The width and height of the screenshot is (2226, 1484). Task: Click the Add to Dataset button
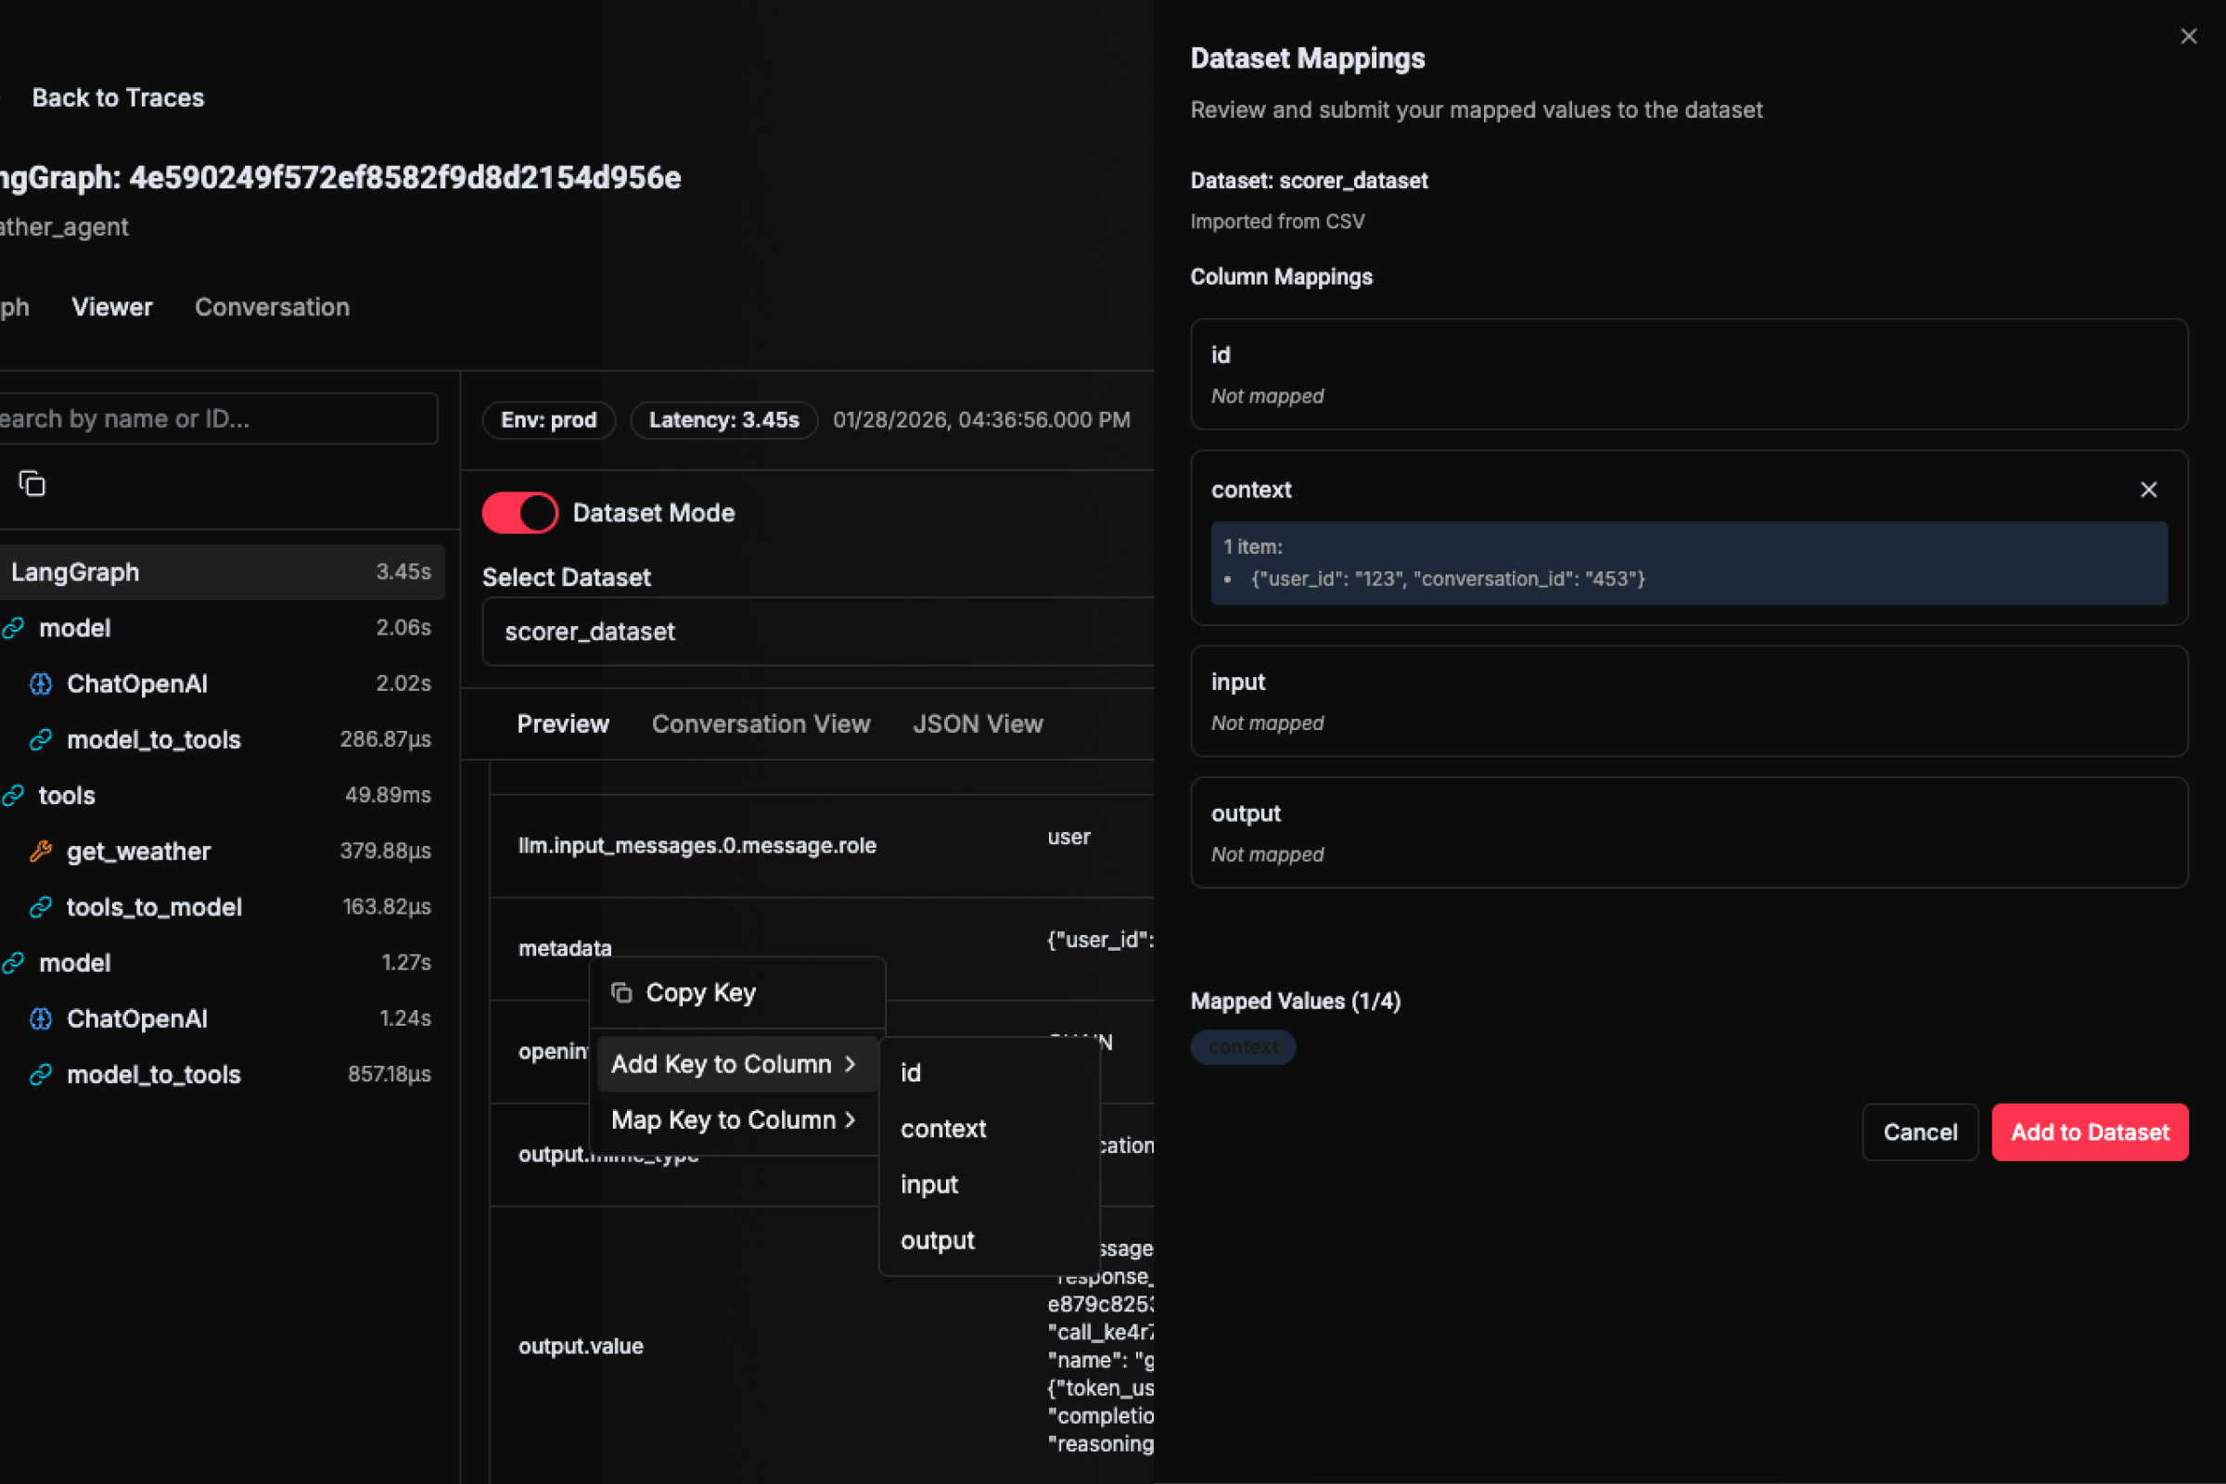tap(2090, 1132)
